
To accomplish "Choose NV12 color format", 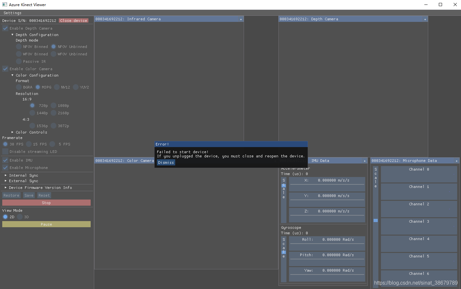I will tap(57, 87).
